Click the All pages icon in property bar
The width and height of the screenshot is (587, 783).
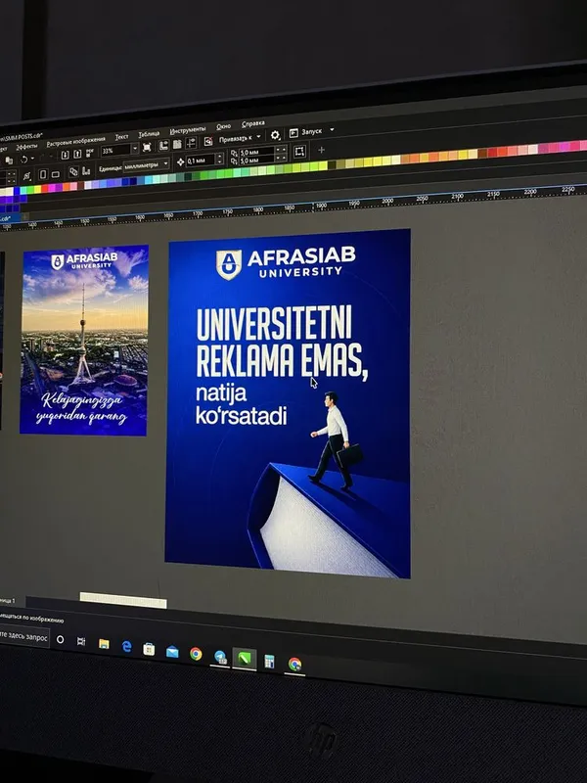pos(73,171)
